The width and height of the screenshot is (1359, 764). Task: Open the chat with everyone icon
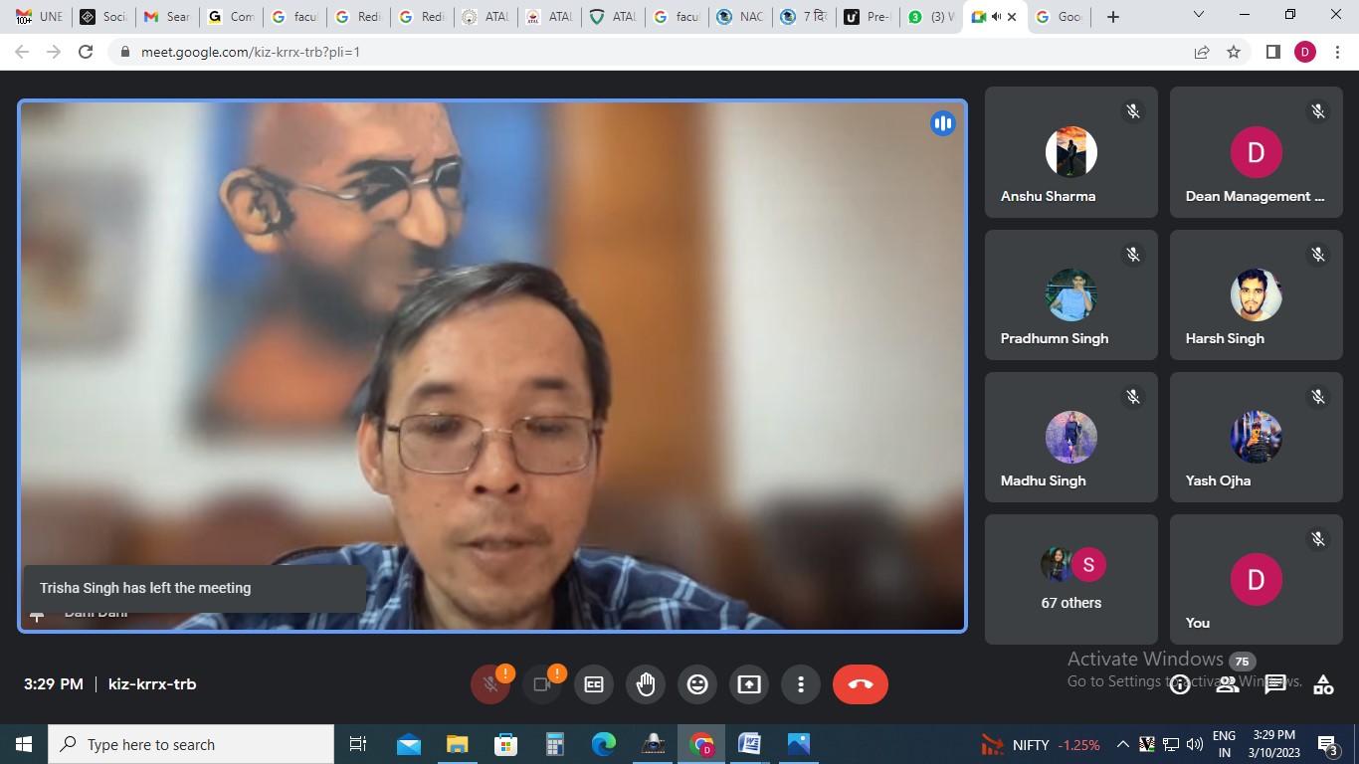[x=1275, y=684]
